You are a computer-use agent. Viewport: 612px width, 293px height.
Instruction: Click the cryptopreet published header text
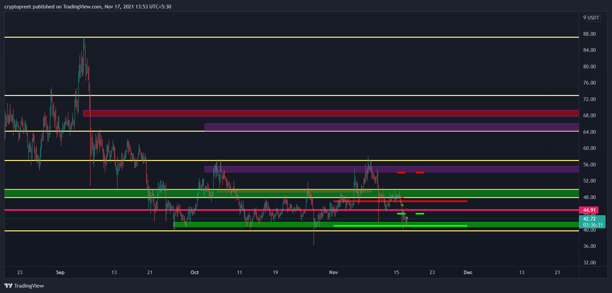click(x=88, y=7)
